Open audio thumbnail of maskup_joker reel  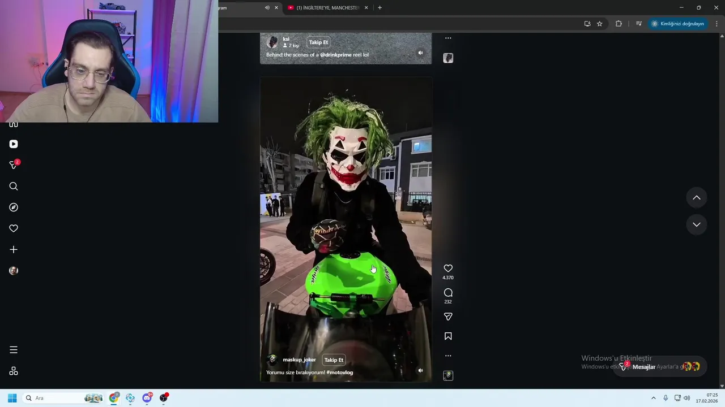(448, 376)
